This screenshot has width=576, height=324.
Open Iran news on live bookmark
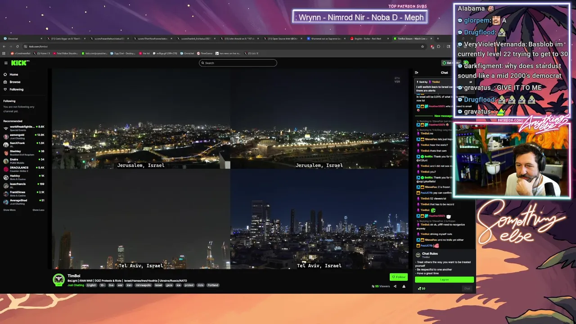[x=228, y=53]
